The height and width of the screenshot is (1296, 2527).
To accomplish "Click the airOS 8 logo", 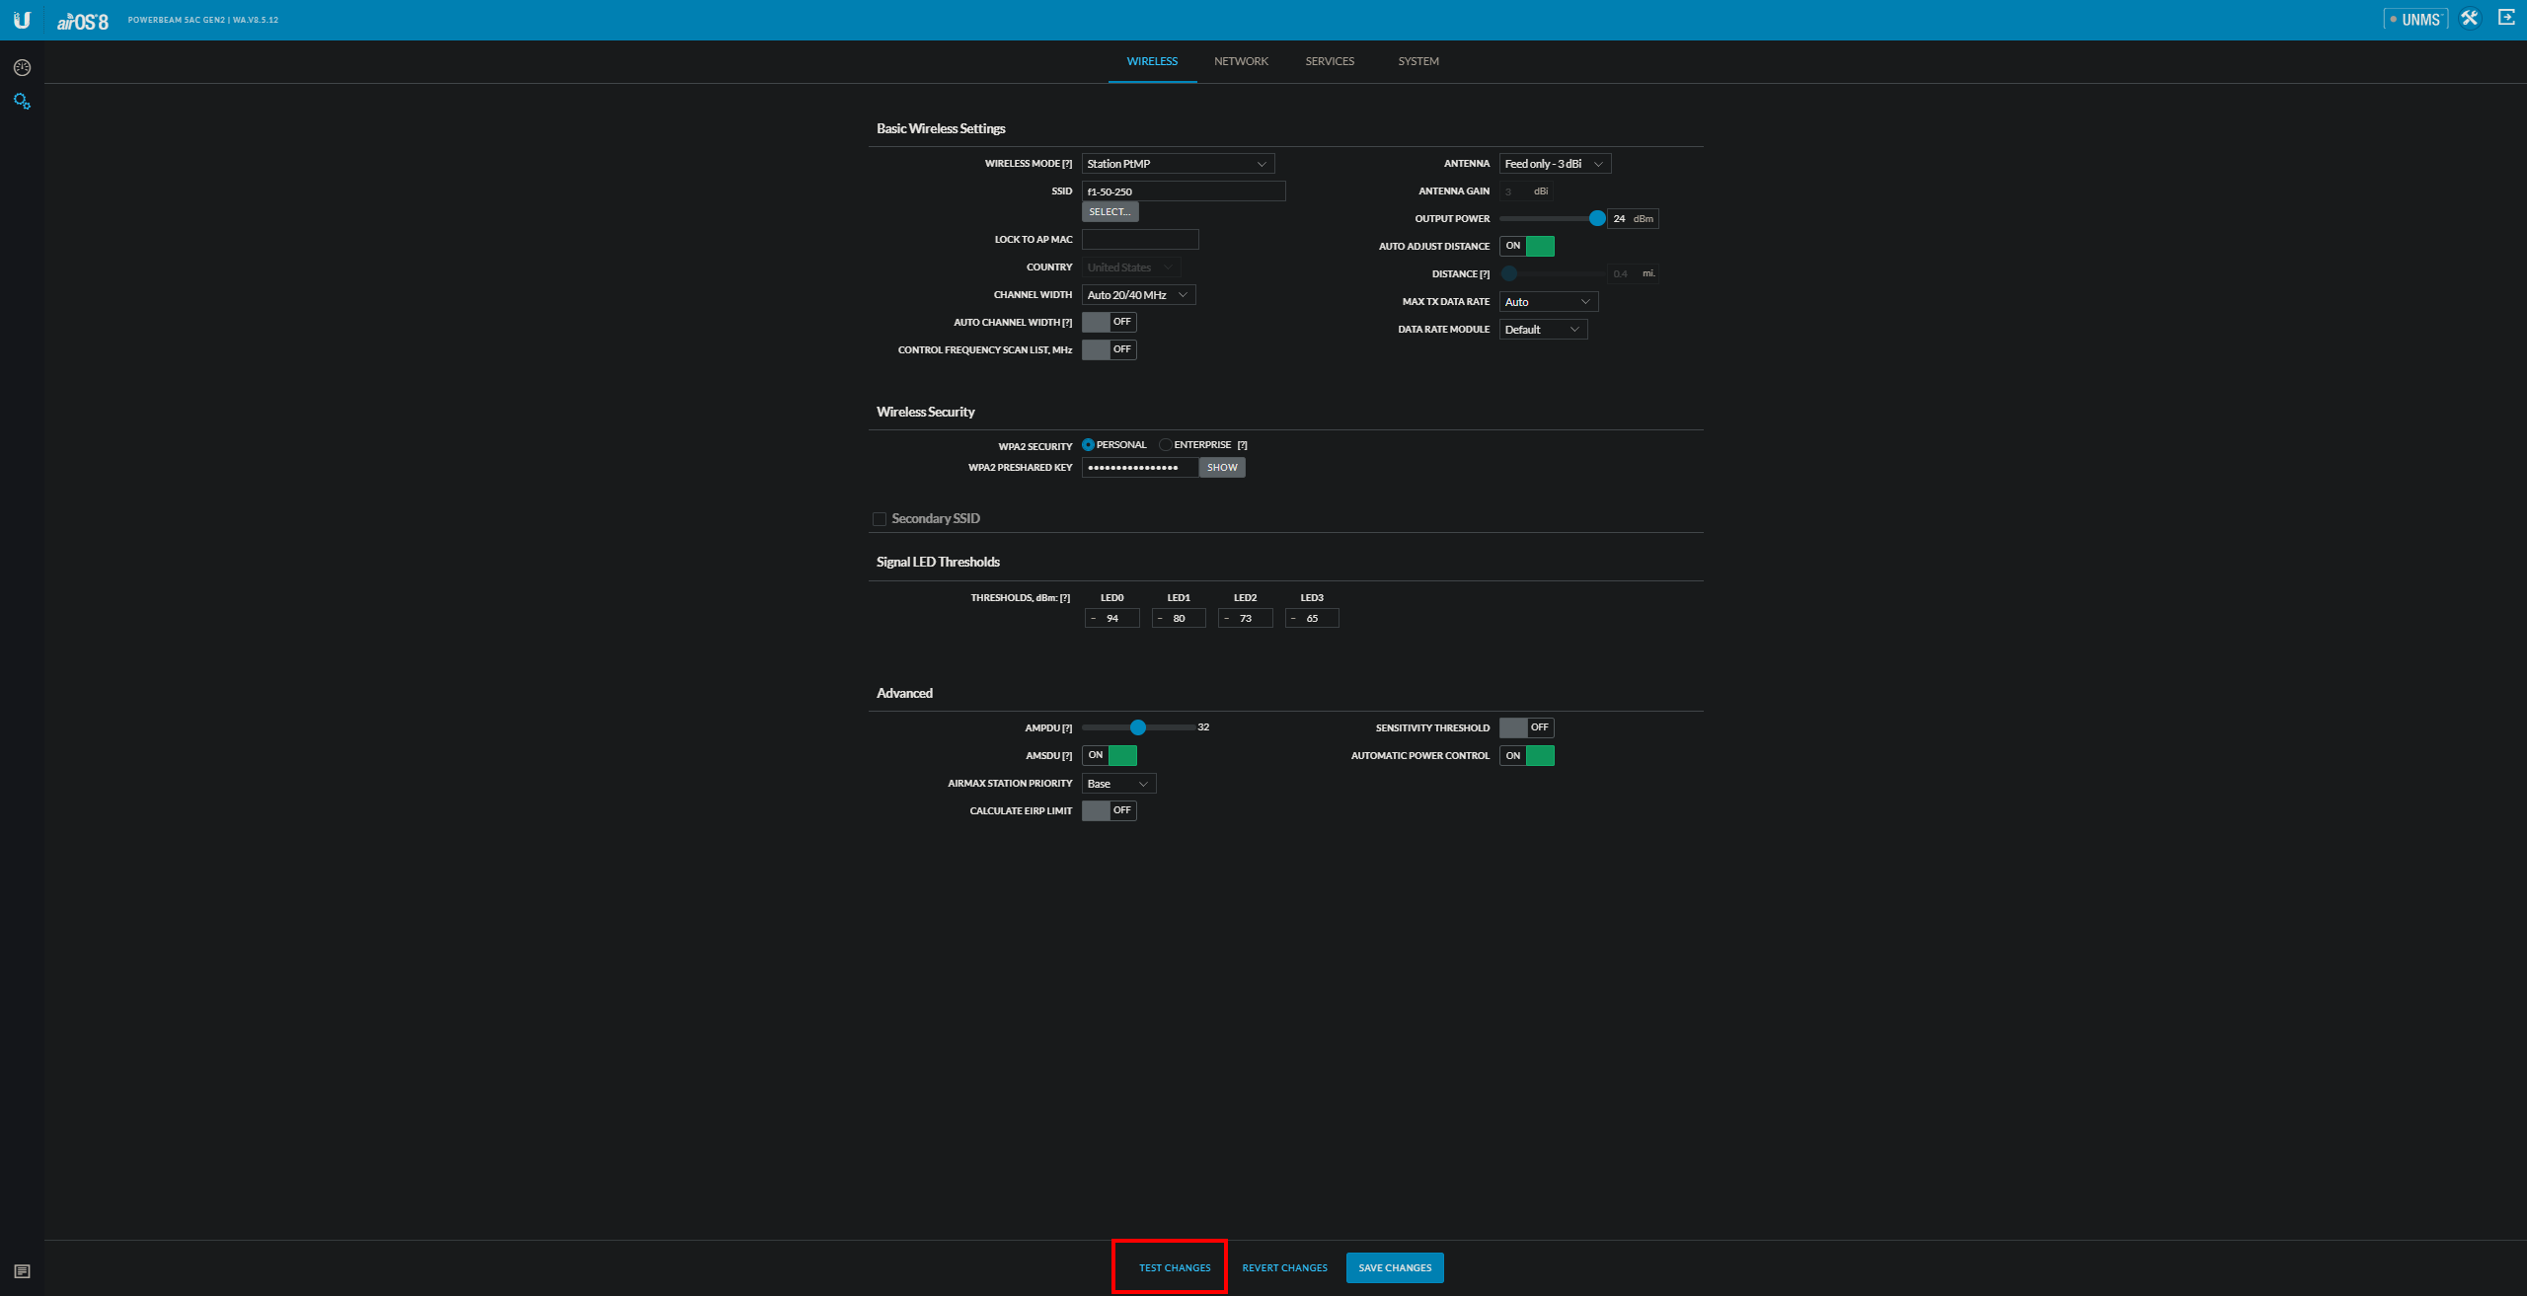I will (83, 21).
